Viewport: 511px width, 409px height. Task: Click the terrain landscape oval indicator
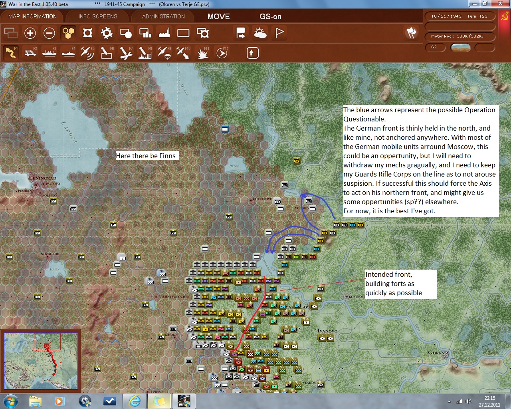[460, 48]
